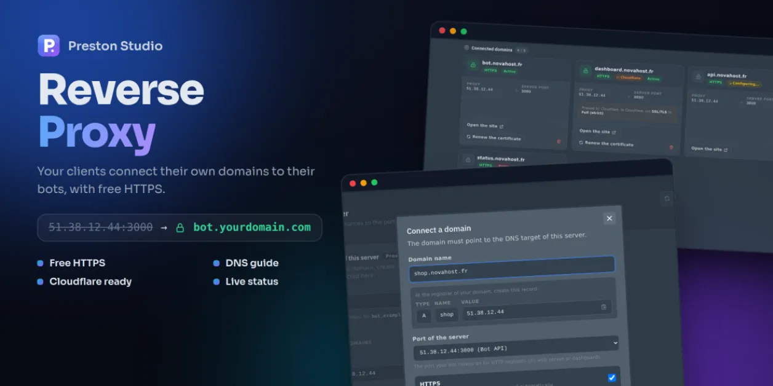Click the Active badge on bot.novahost.fr
This screenshot has height=386, width=773.
(x=510, y=71)
